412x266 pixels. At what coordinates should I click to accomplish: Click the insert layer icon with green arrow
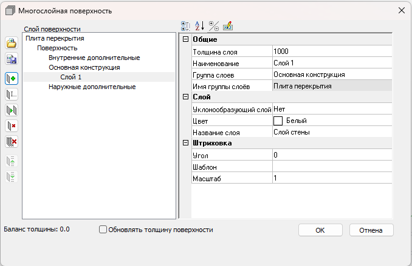(11, 110)
